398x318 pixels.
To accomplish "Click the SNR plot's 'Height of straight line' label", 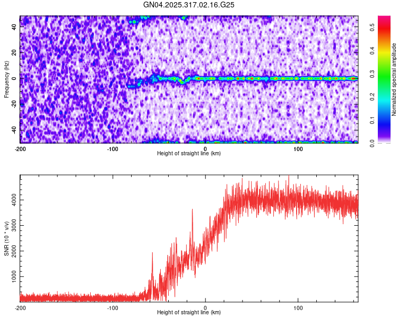I will point(189,312).
